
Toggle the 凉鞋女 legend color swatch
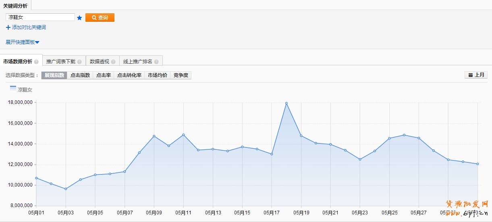13,89
